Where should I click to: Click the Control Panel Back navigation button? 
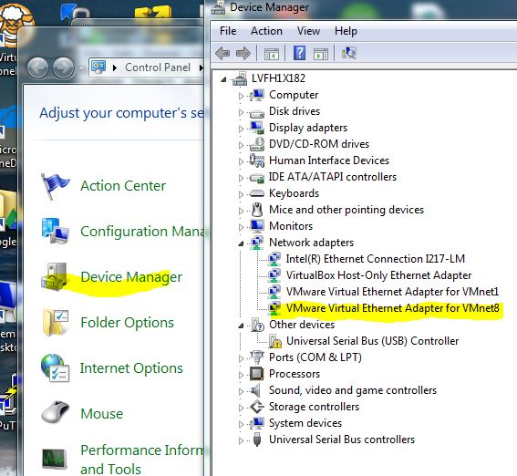(x=37, y=67)
